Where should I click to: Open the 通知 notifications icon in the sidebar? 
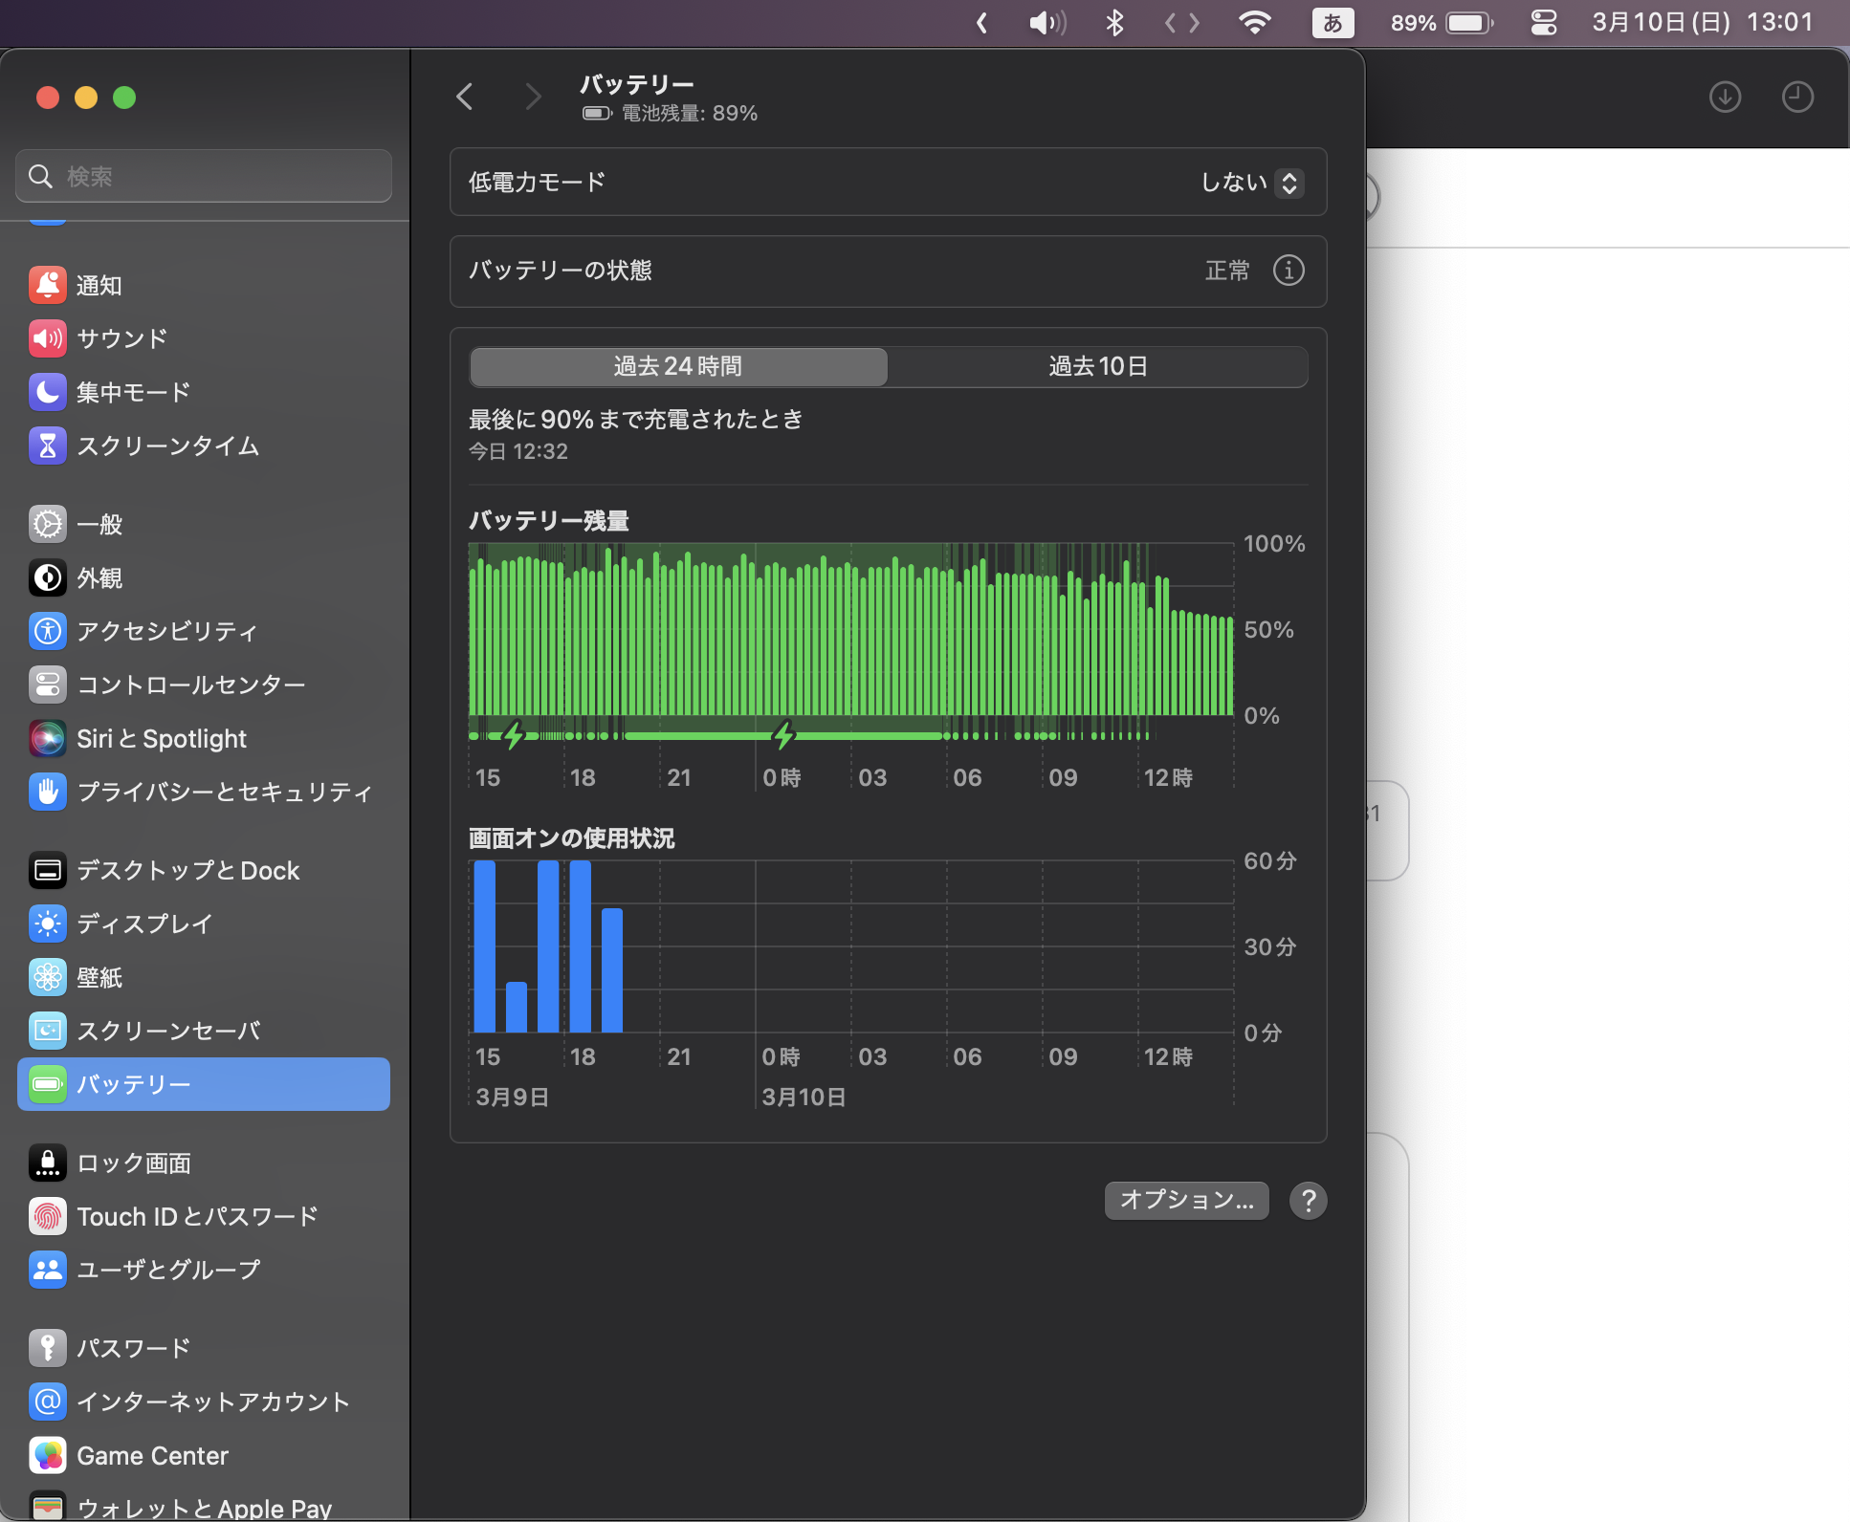point(48,285)
